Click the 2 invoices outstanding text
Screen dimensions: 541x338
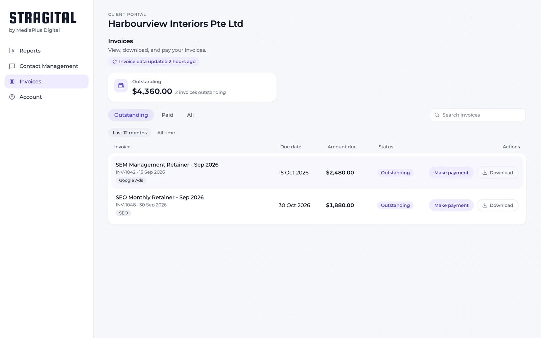click(200, 92)
